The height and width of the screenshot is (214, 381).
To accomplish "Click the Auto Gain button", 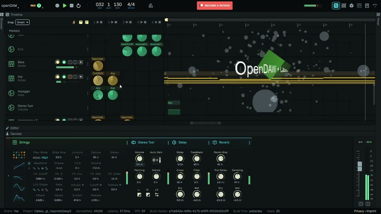I will [x=156, y=160].
